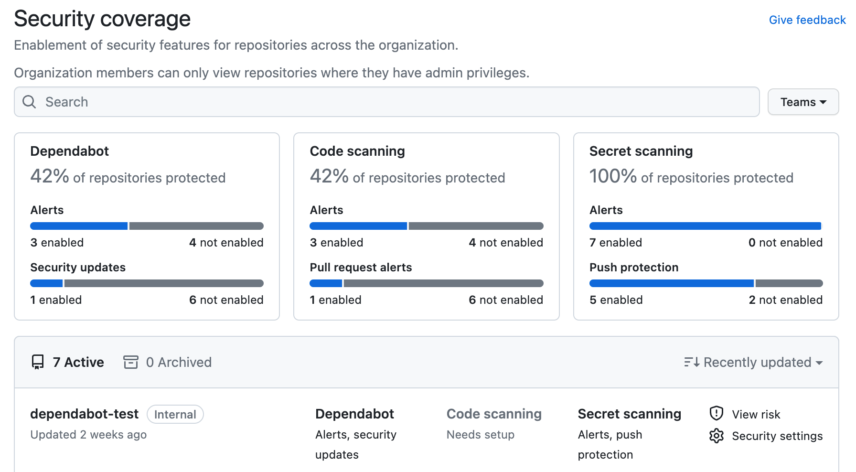Click the Dependabot Alerts progress bar
Image resolution: width=856 pixels, height=472 pixels.
pos(147,225)
